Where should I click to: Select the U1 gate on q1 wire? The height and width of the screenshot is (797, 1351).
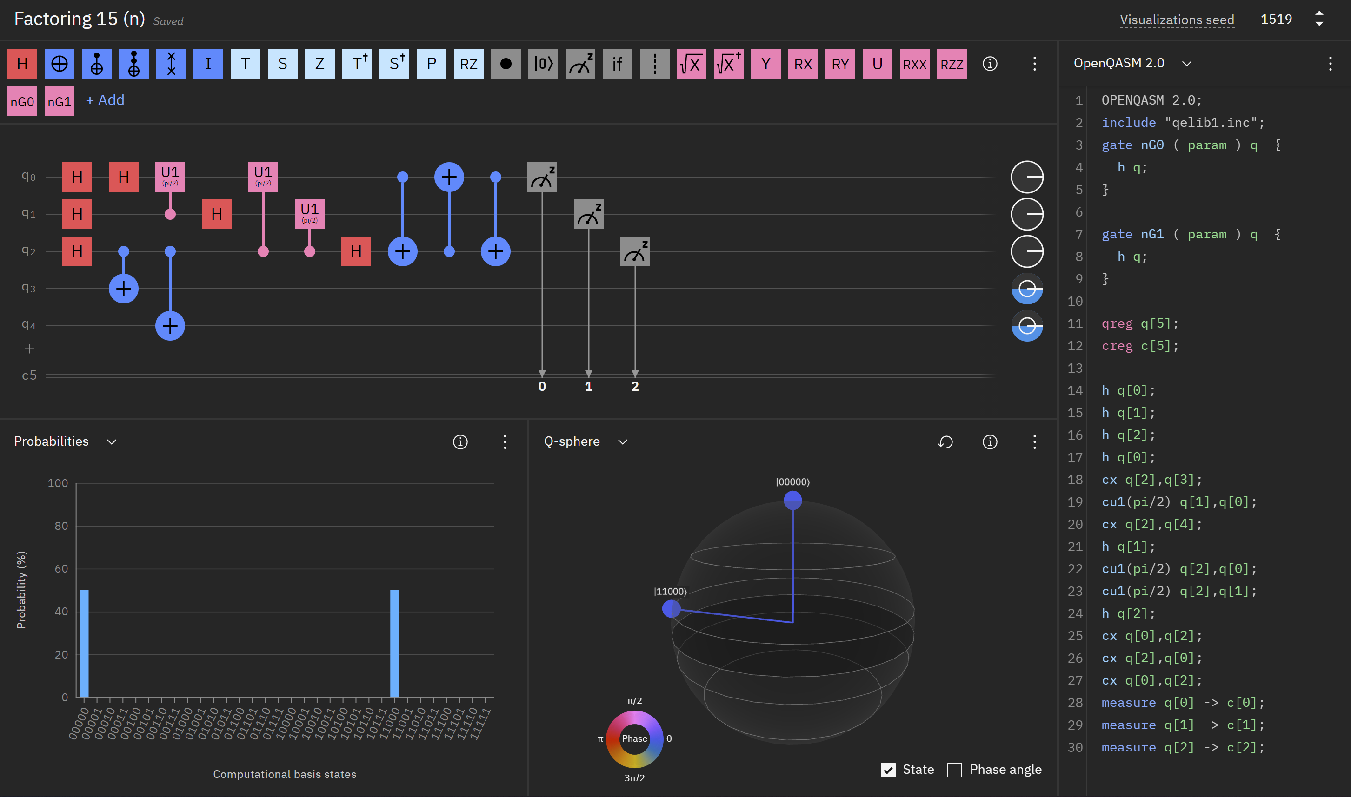point(310,214)
